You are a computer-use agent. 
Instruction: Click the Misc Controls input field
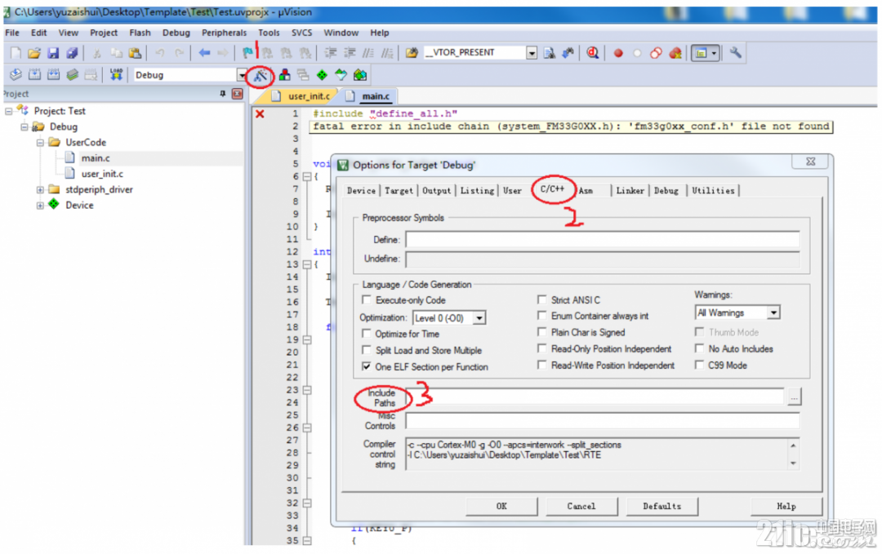point(603,421)
